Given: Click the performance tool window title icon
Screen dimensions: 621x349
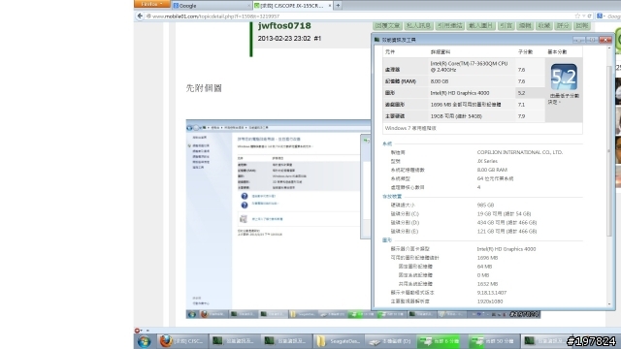Looking at the screenshot, I should [x=376, y=40].
